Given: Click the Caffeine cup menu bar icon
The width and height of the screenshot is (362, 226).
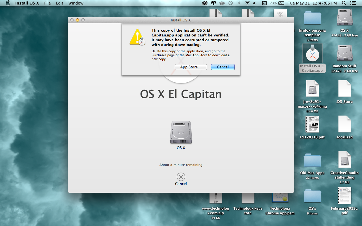Looking at the screenshot, I should tap(222, 3).
